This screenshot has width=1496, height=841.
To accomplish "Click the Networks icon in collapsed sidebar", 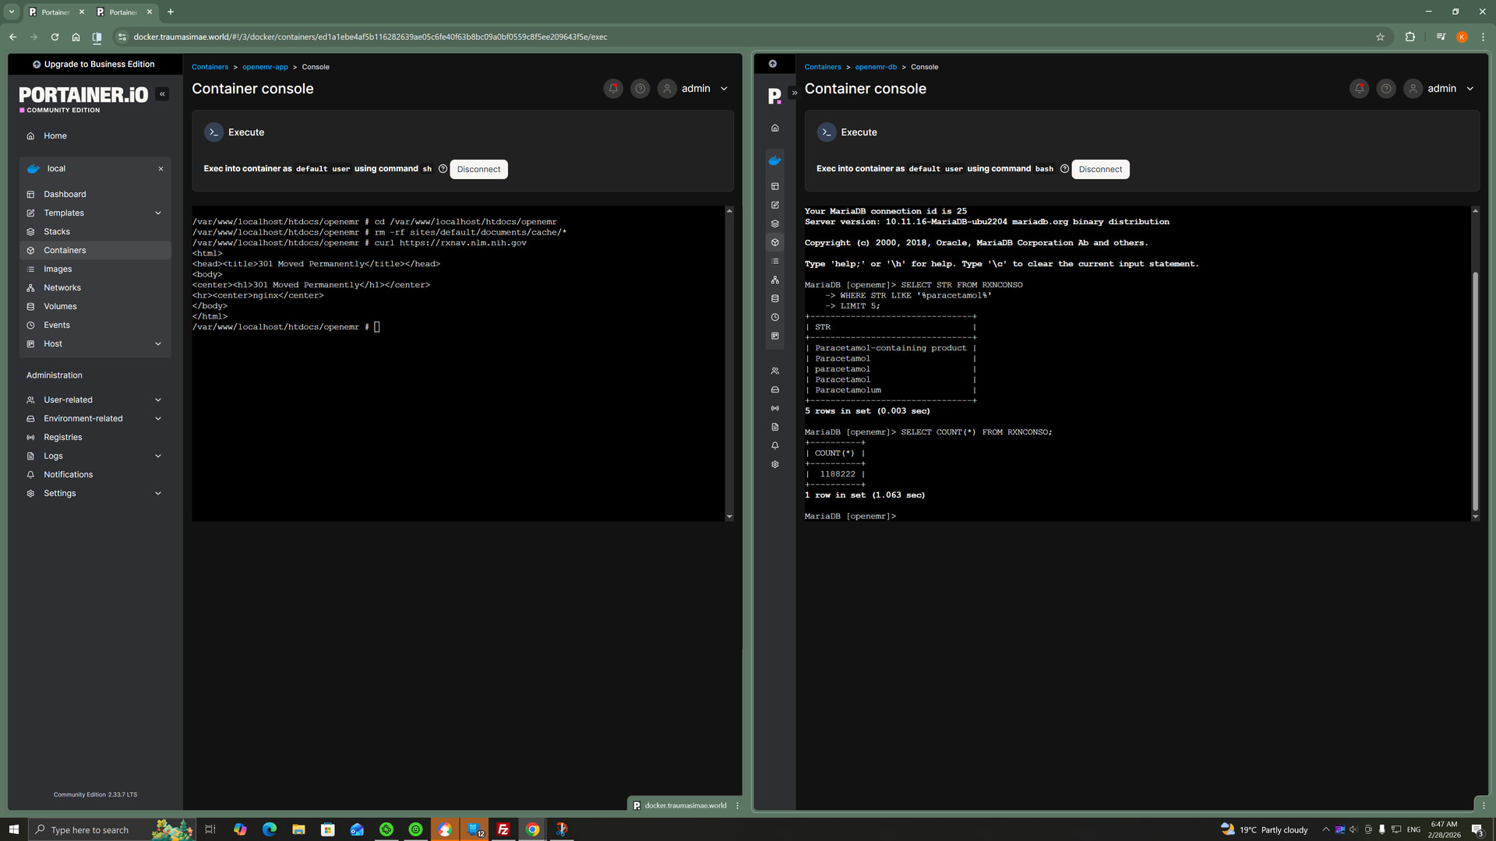I will 774,280.
